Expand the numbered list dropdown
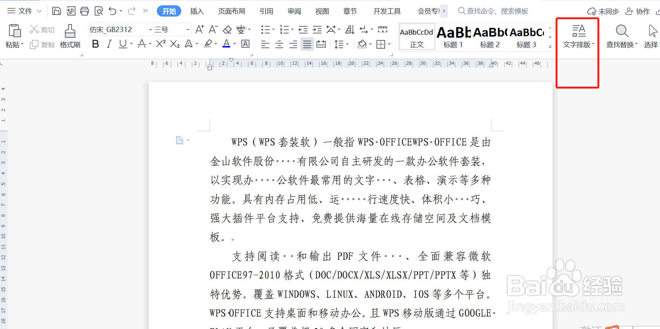This screenshot has width=660, height=329. [292, 29]
